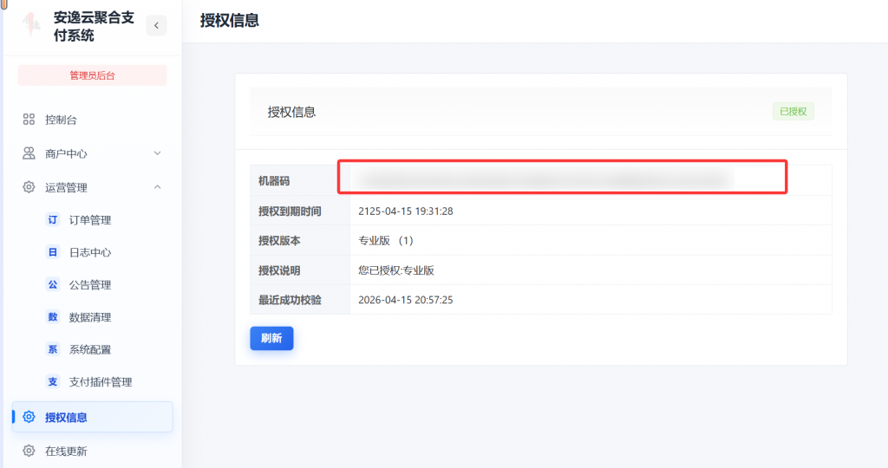Click the 日 badge icon for 日志中心
This screenshot has width=888, height=468.
pyautogui.click(x=53, y=252)
